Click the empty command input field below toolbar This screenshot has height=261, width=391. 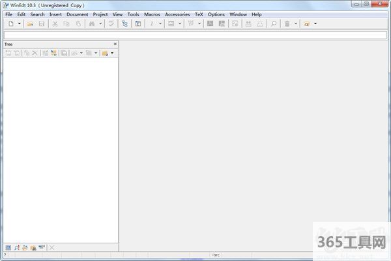click(195, 34)
